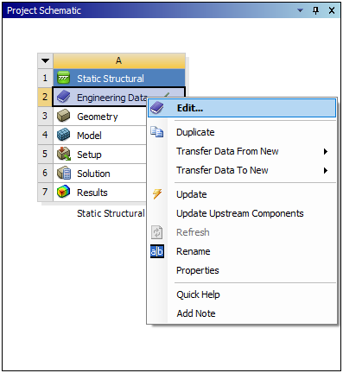Image resolution: width=343 pixels, height=373 pixels.
Task: Select the Geometry cell icon
Action: click(64, 116)
